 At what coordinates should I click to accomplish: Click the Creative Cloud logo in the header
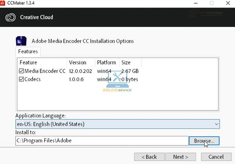coord(10,17)
